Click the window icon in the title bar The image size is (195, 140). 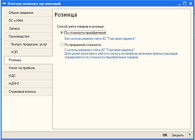[x=4, y=4]
